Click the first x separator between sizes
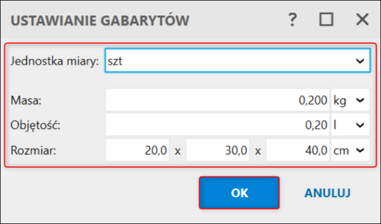 (x=178, y=151)
